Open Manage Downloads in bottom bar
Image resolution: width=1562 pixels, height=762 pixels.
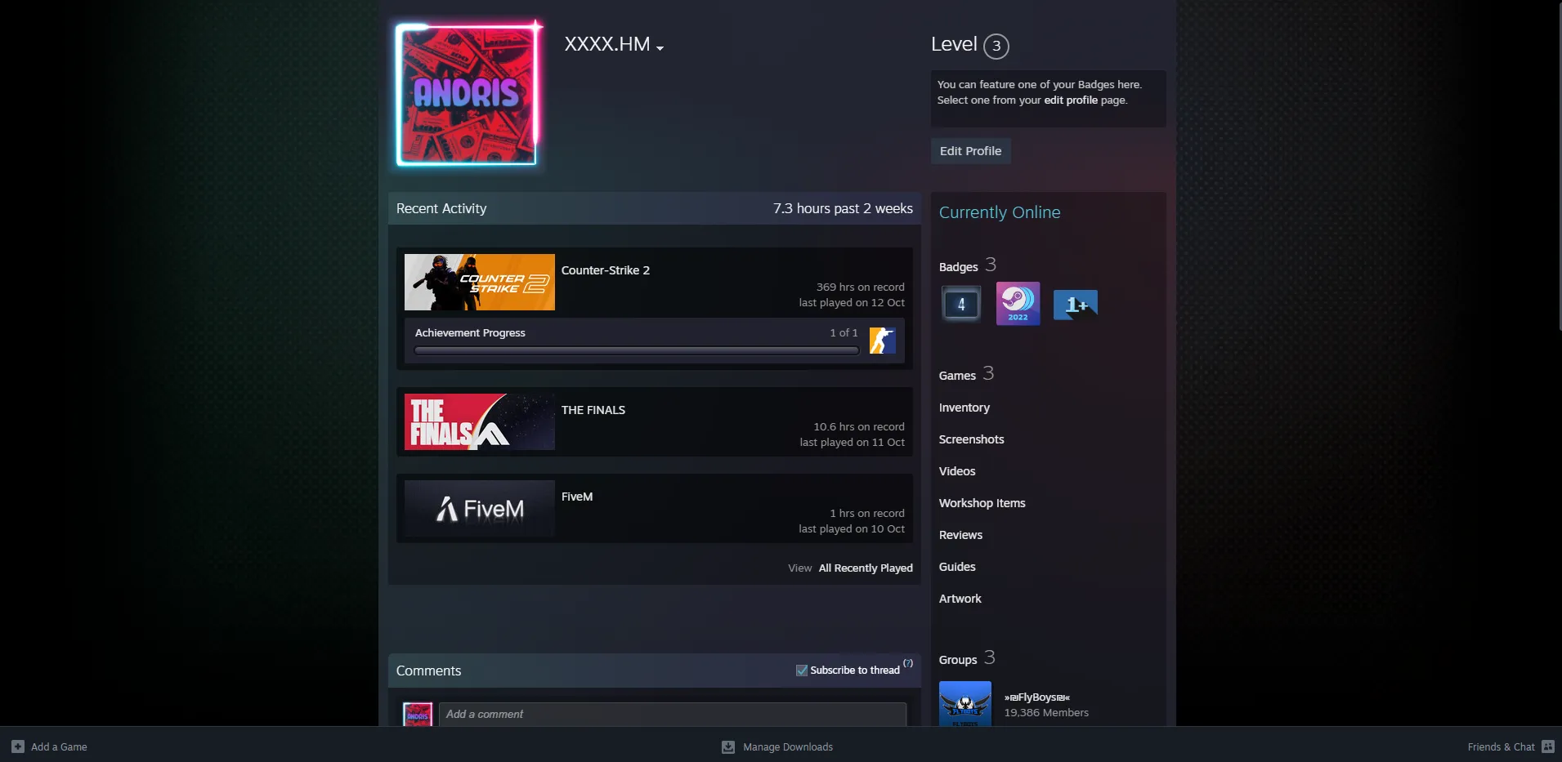click(788, 747)
